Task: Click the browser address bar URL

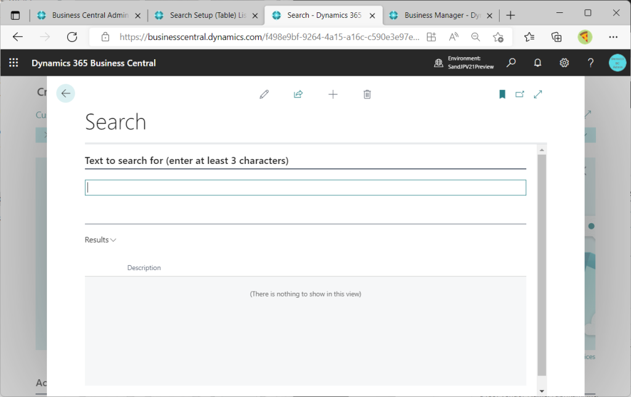Action: click(x=269, y=37)
